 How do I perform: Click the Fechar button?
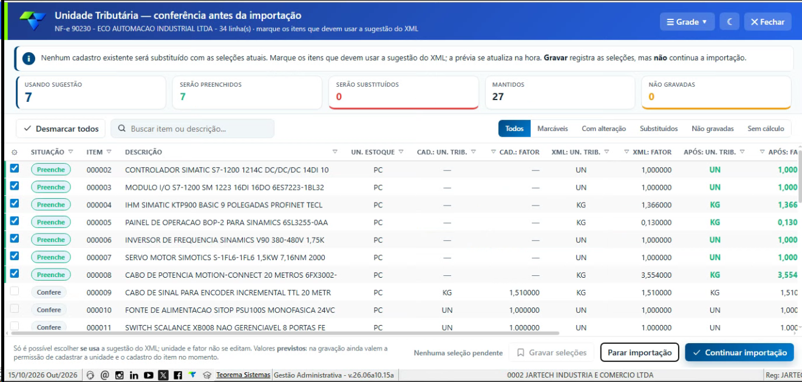coord(767,22)
